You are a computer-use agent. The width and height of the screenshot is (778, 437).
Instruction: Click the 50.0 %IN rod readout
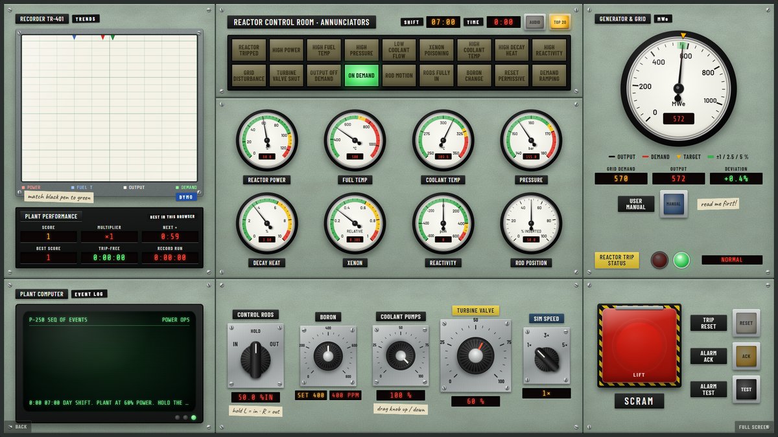click(x=255, y=398)
